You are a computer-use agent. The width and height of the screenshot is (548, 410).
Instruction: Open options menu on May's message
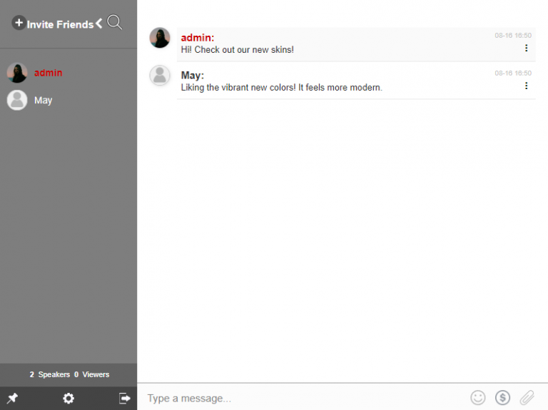527,86
